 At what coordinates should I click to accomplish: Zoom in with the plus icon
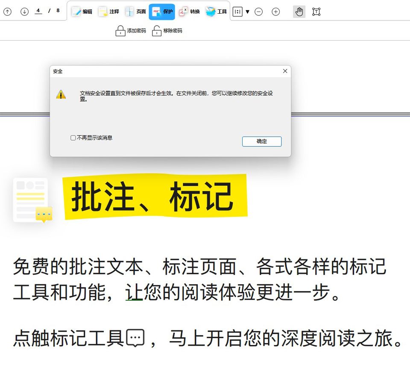(276, 12)
